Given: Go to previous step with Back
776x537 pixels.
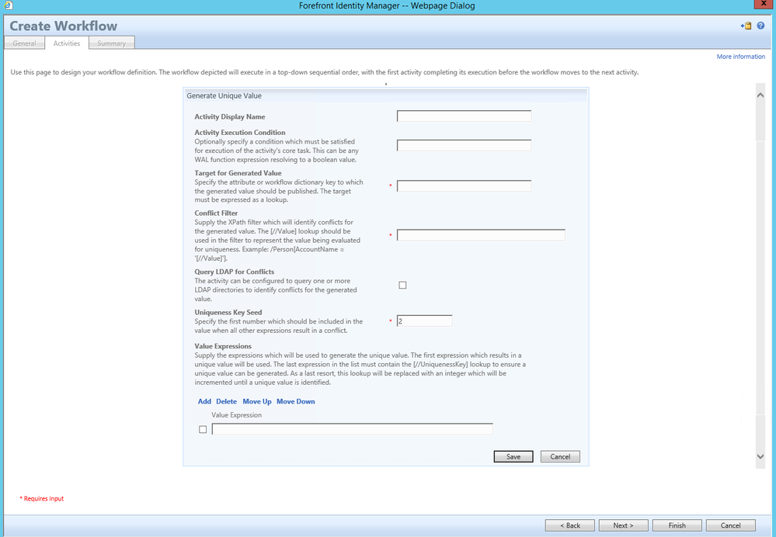Looking at the screenshot, I should click(x=569, y=525).
